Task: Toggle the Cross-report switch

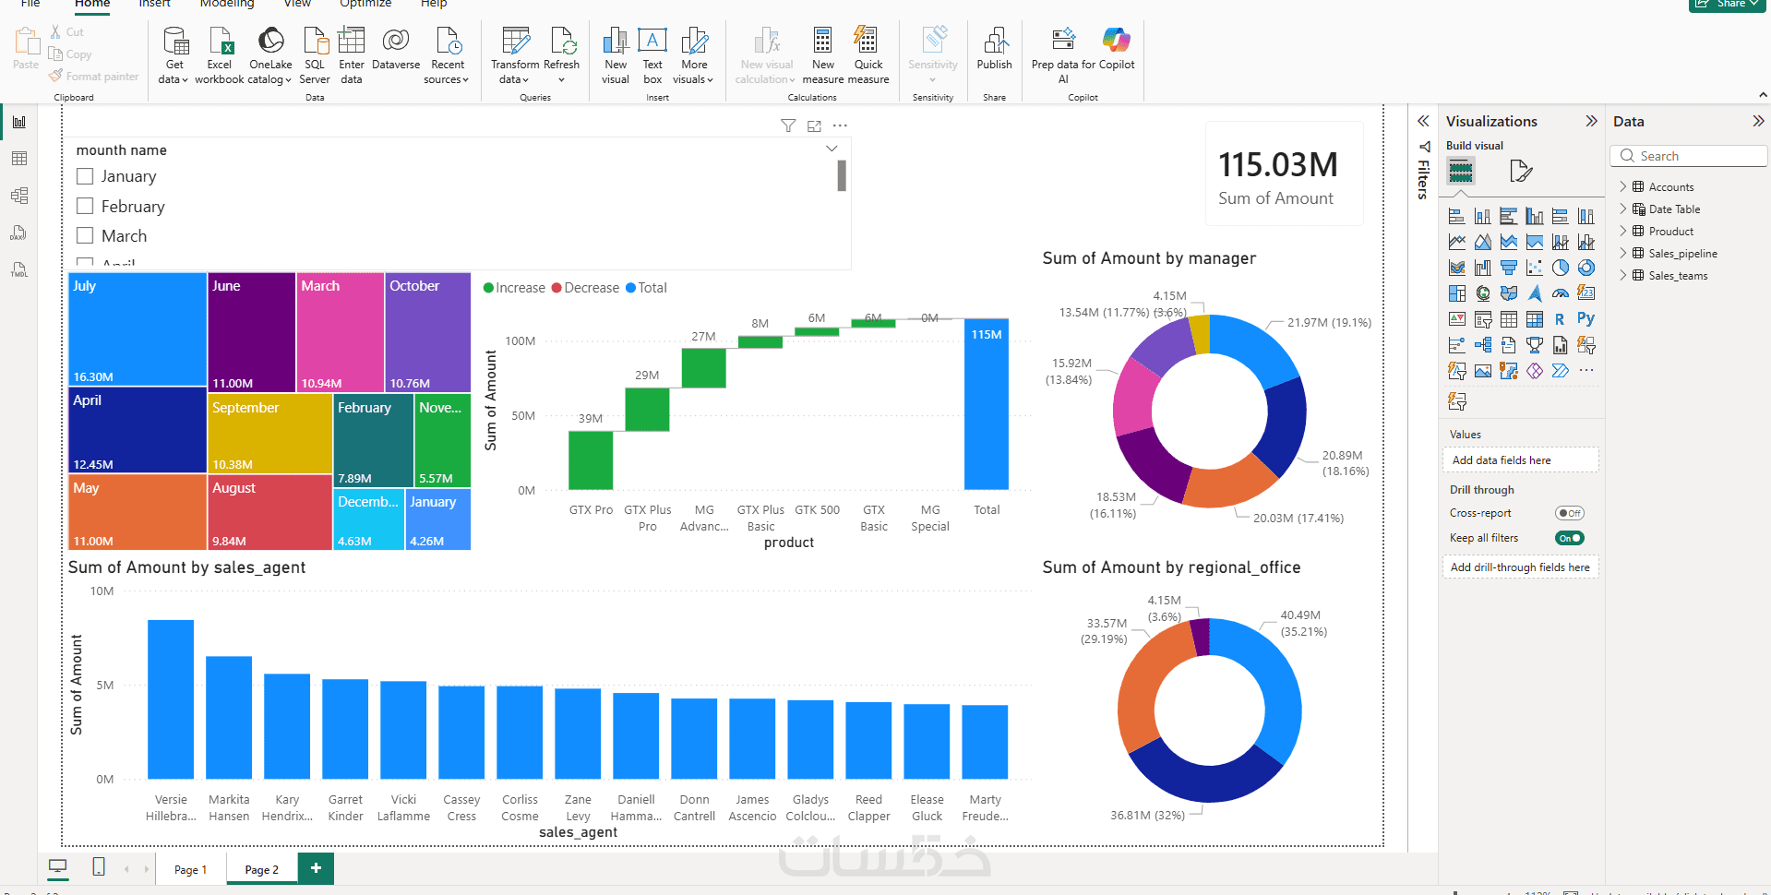Action: click(x=1569, y=513)
